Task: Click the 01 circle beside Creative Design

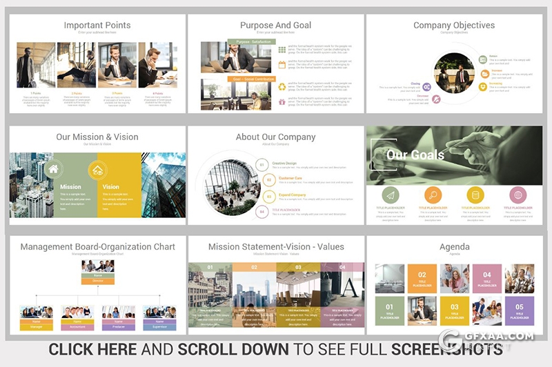Action: [262, 165]
